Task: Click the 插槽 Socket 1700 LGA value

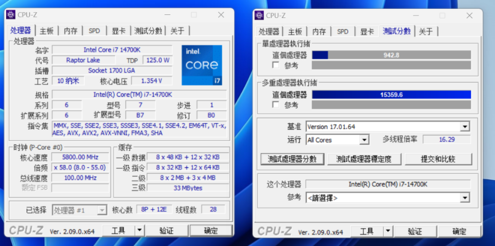Action: click(x=112, y=71)
